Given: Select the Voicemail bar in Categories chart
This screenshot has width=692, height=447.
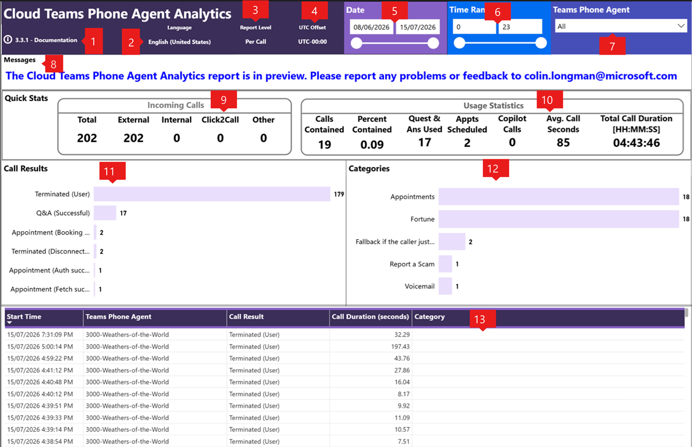Looking at the screenshot, I should [x=445, y=286].
